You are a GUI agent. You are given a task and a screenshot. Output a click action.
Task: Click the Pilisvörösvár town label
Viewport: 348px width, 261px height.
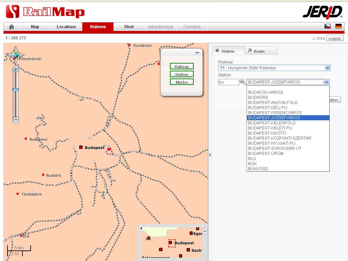click(30, 59)
